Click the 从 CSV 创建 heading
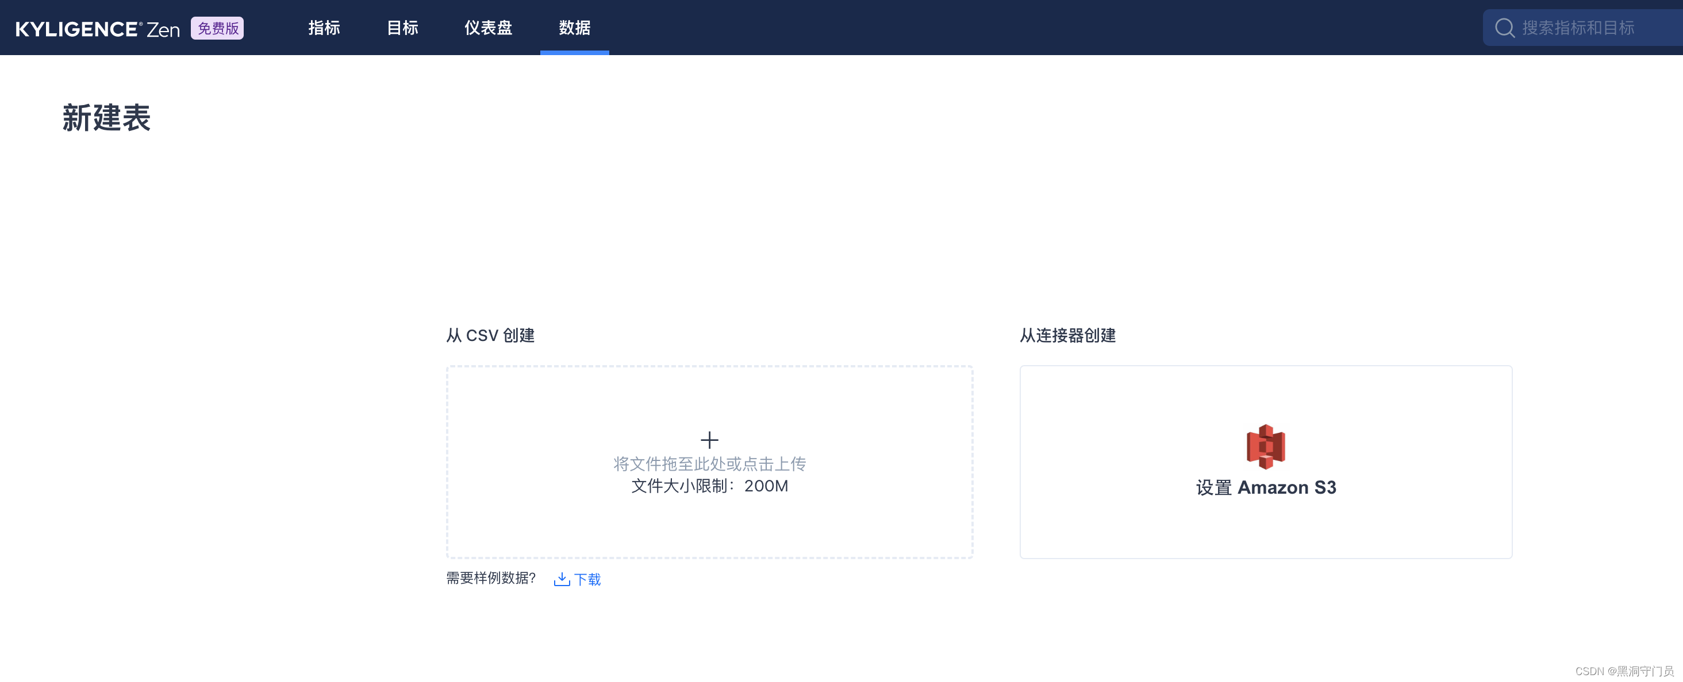The height and width of the screenshot is (682, 1683). [x=491, y=335]
